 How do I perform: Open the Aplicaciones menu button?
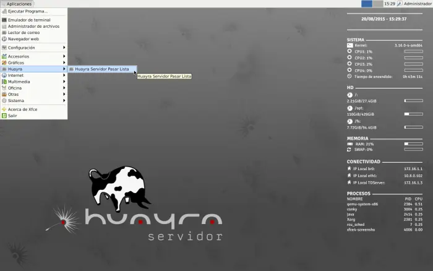click(17, 4)
